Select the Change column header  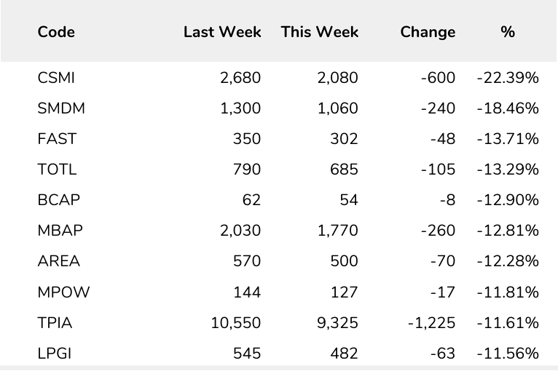click(428, 32)
